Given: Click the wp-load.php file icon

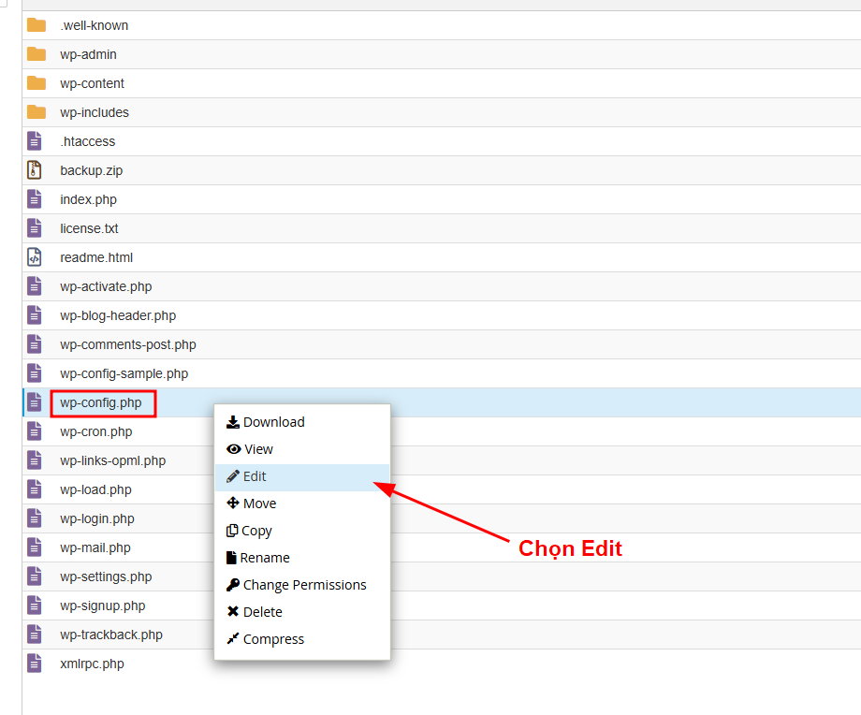Looking at the screenshot, I should point(34,489).
